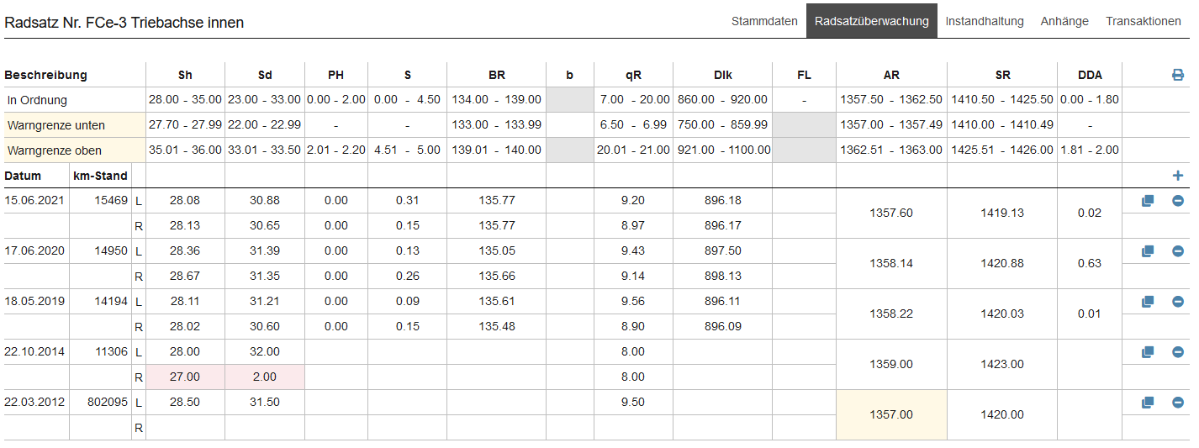Duplicate the 22.03.2012 measurement entry

(1148, 403)
